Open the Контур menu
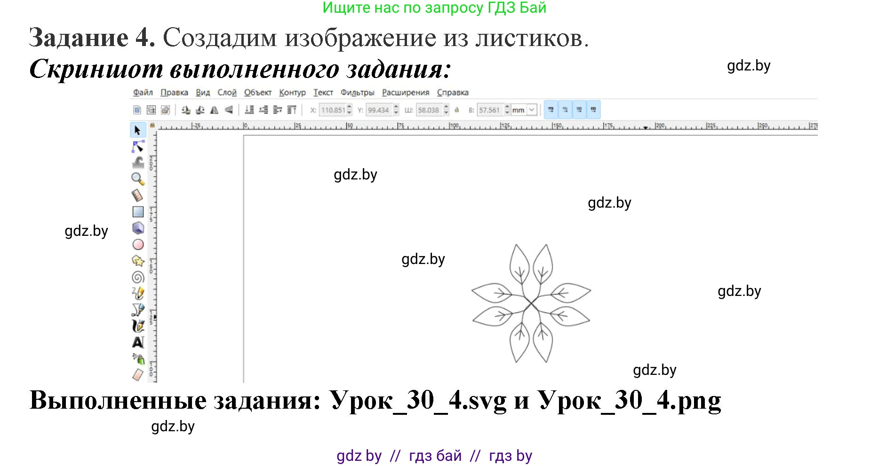The height and width of the screenshot is (466, 870). click(x=293, y=93)
